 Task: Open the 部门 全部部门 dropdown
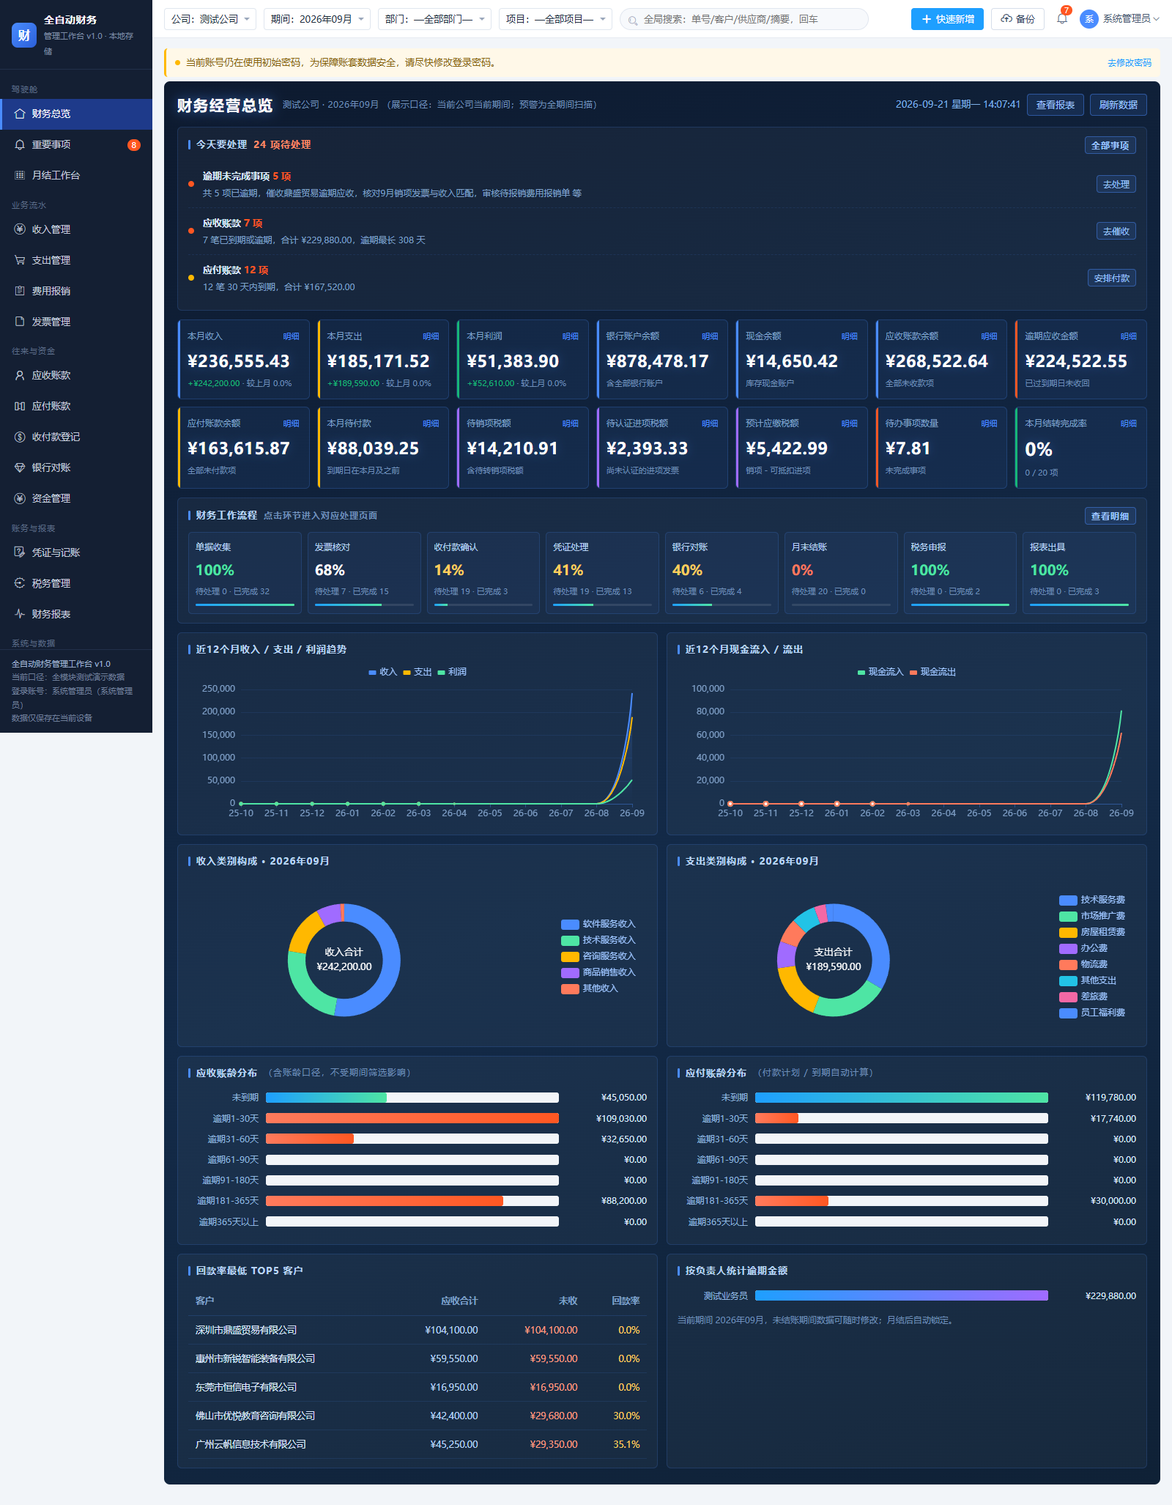(434, 19)
